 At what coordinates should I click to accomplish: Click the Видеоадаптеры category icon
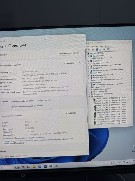click(x=91, y=56)
